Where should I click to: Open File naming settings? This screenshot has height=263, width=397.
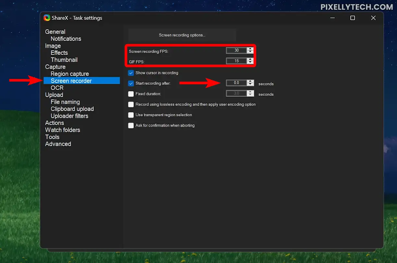65,102
